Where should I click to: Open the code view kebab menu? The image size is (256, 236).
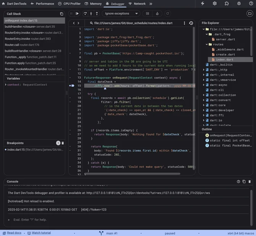(184, 23)
